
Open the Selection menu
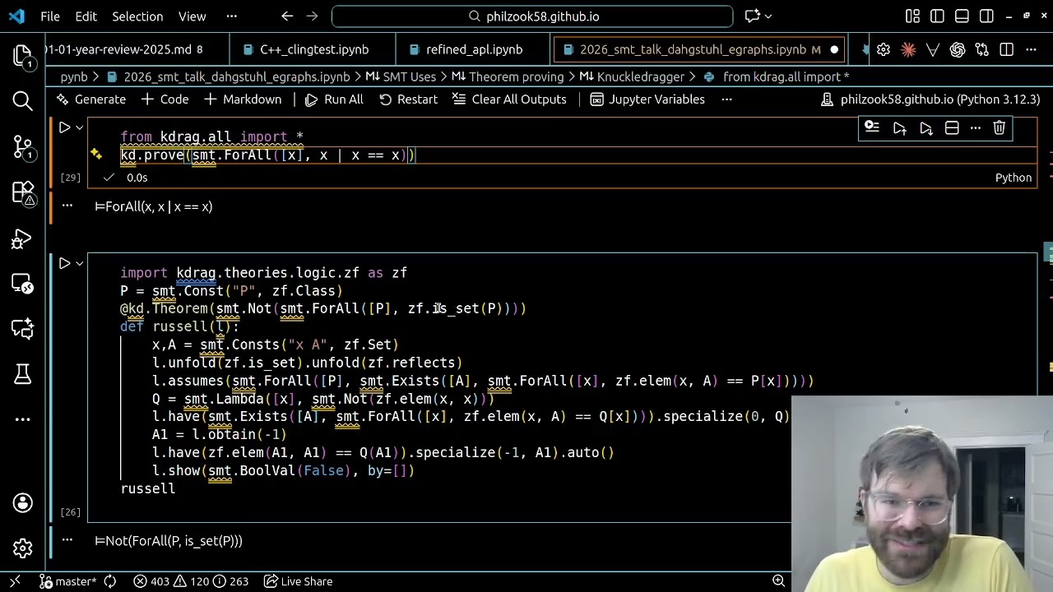[137, 16]
